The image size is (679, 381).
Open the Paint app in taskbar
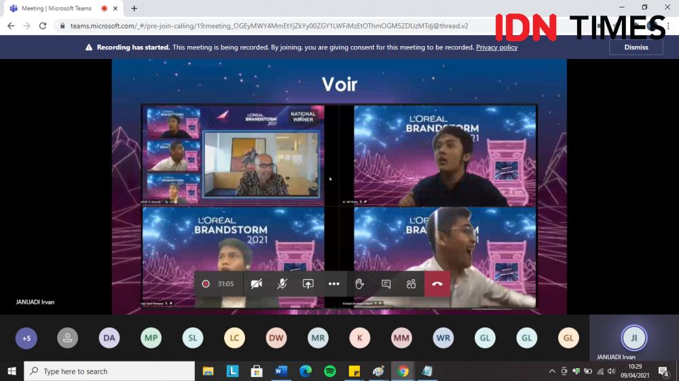[x=378, y=371]
